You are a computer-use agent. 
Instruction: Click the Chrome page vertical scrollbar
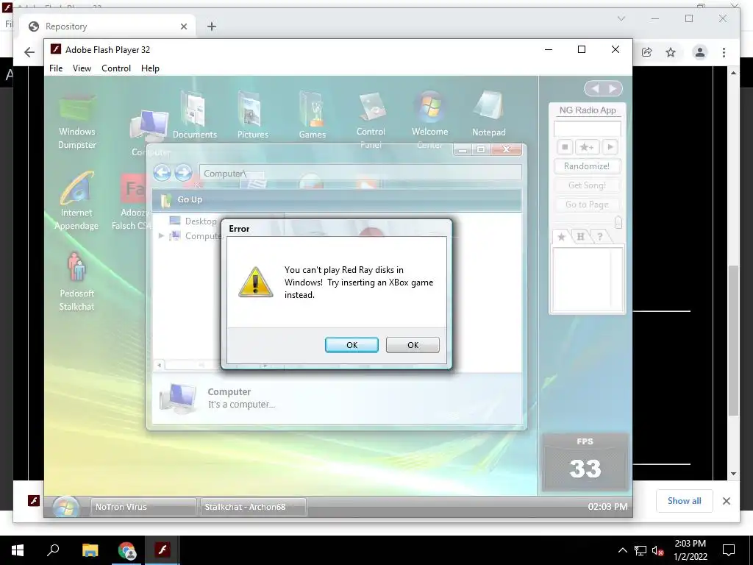pos(733,340)
